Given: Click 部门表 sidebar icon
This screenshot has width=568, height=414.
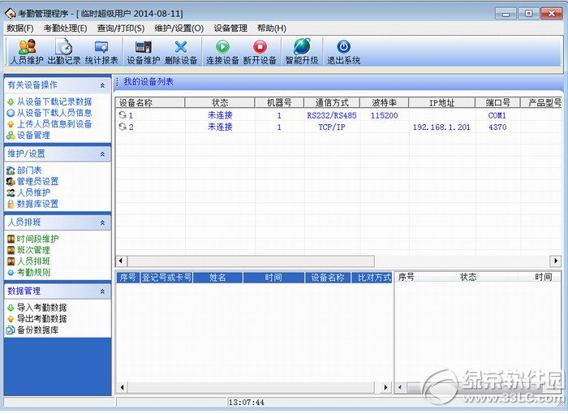Looking at the screenshot, I should 11,170.
